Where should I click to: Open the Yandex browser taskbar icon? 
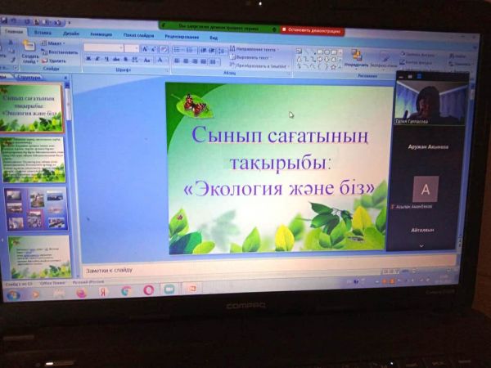104,290
